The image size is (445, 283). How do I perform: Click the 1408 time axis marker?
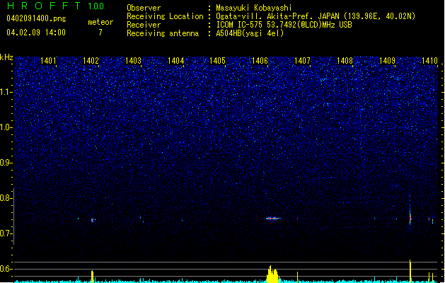(x=345, y=61)
